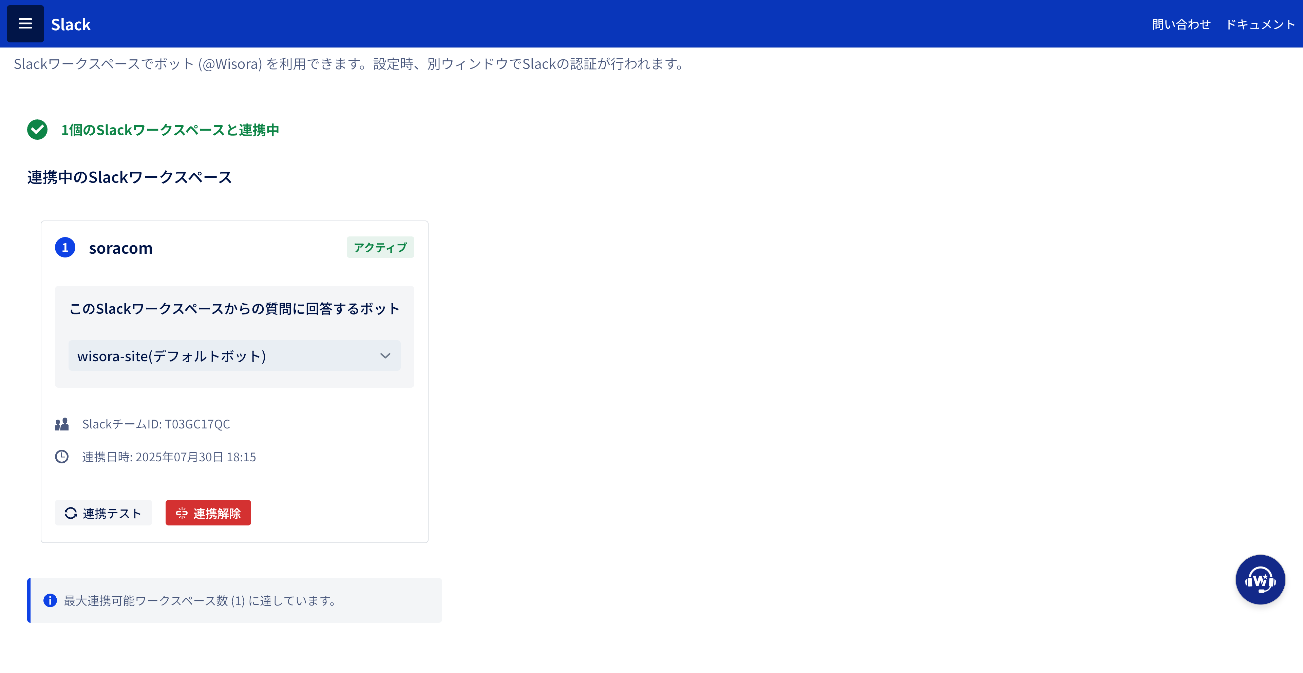This screenshot has width=1303, height=673.
Task: Open ドキュメント in the header
Action: pyautogui.click(x=1260, y=24)
